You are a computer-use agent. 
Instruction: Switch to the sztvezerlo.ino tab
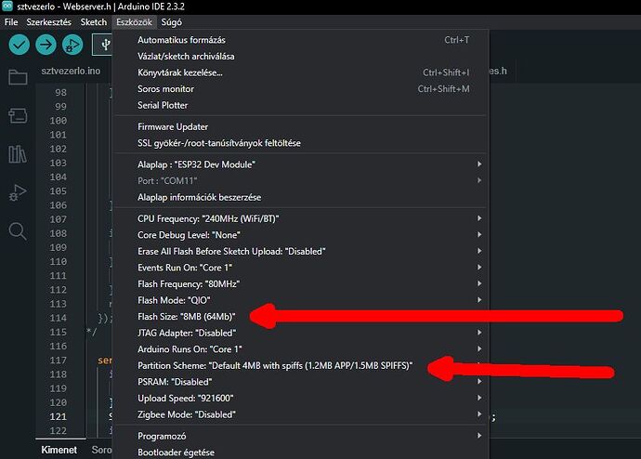pos(71,71)
